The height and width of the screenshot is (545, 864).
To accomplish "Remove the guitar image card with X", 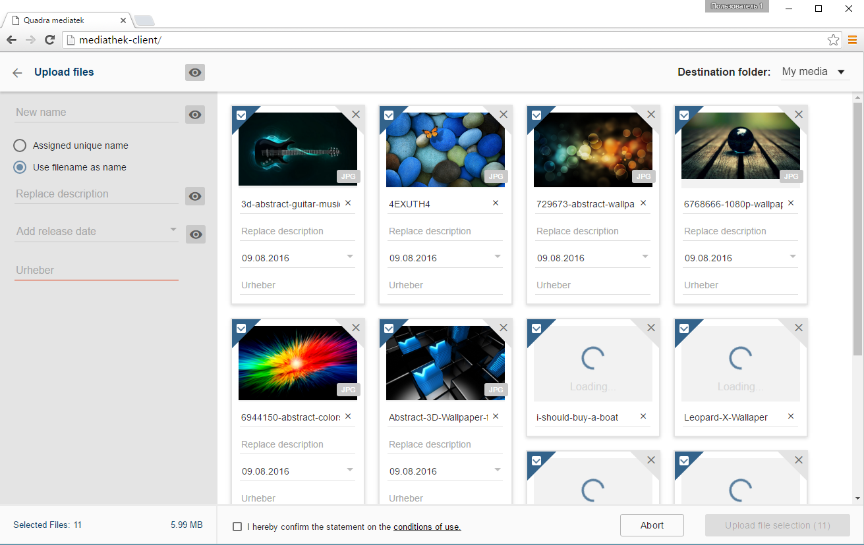I will (356, 115).
